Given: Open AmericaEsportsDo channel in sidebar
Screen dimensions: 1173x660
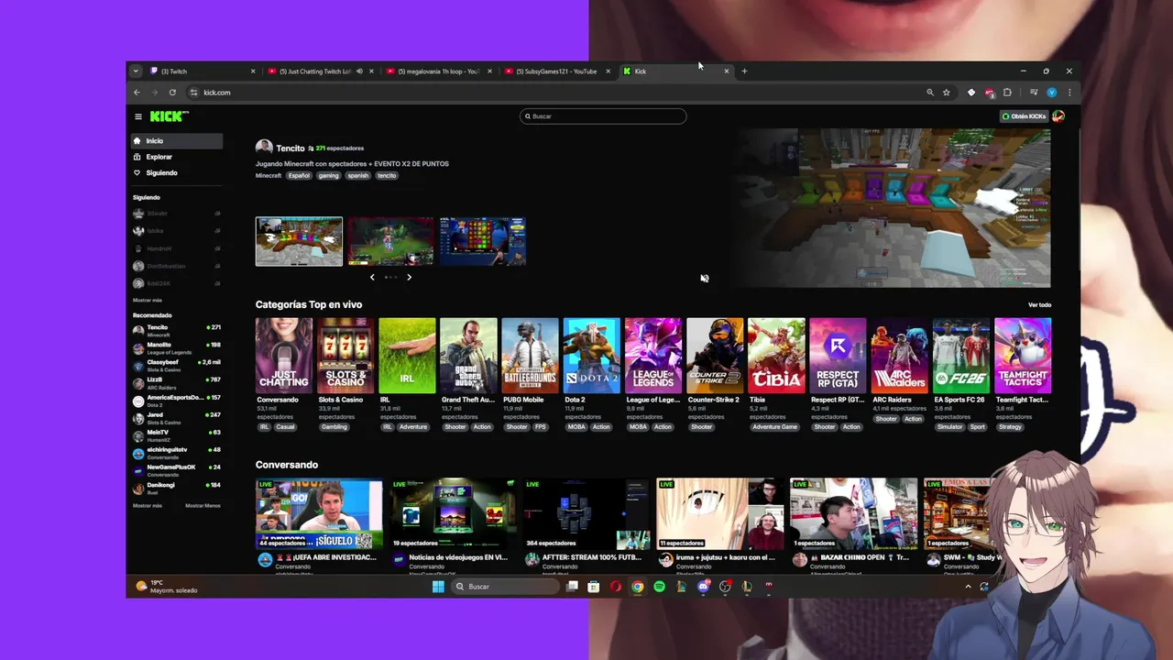Looking at the screenshot, I should coord(176,401).
